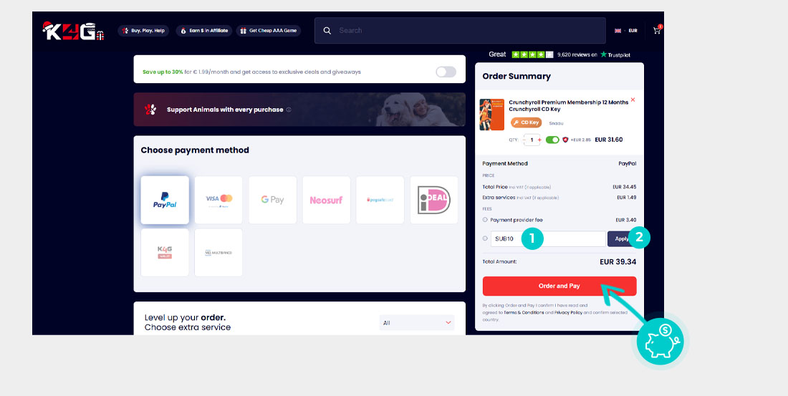Click the EUR 3.40 provider fee value
This screenshot has height=396, width=788.
coord(626,220)
